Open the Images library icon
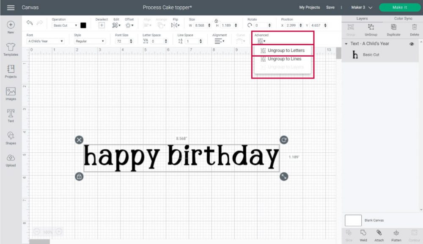Image resolution: width=423 pixels, height=244 pixels. (x=11, y=93)
